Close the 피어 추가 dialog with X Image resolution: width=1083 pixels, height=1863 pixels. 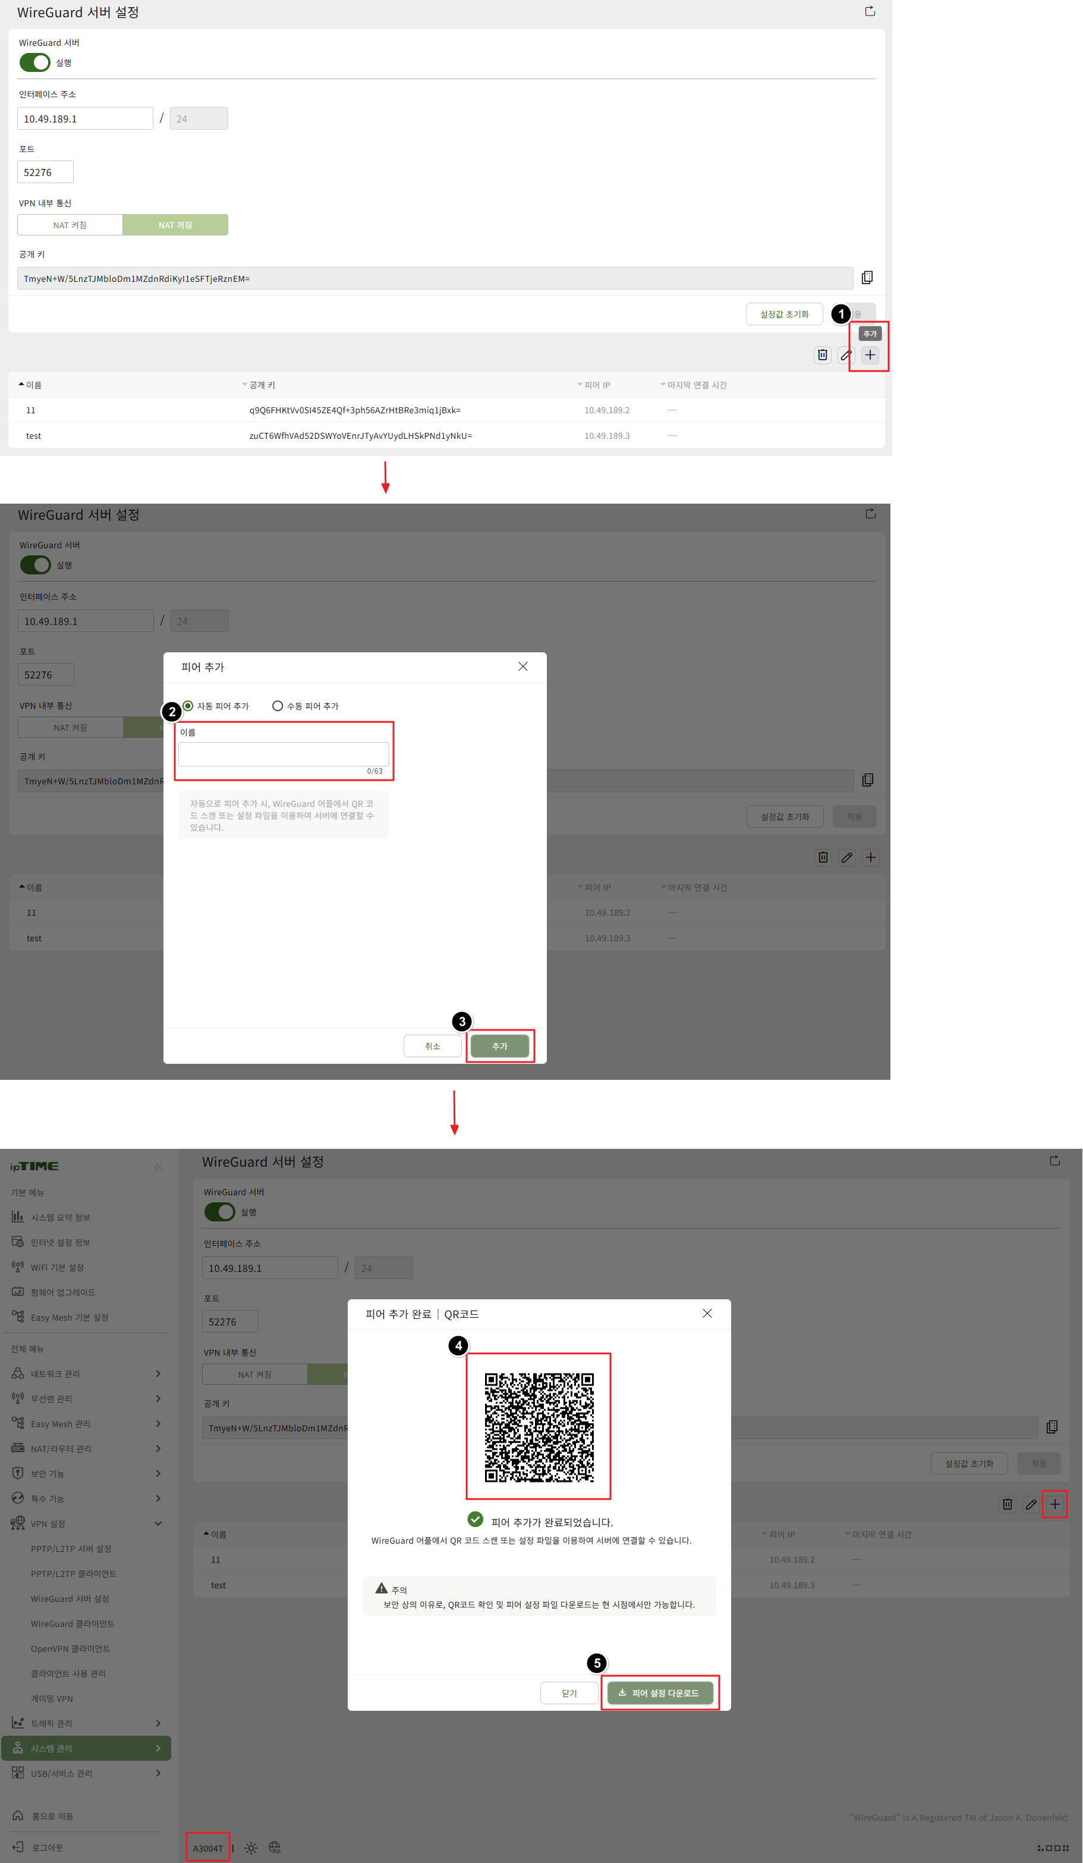click(523, 666)
